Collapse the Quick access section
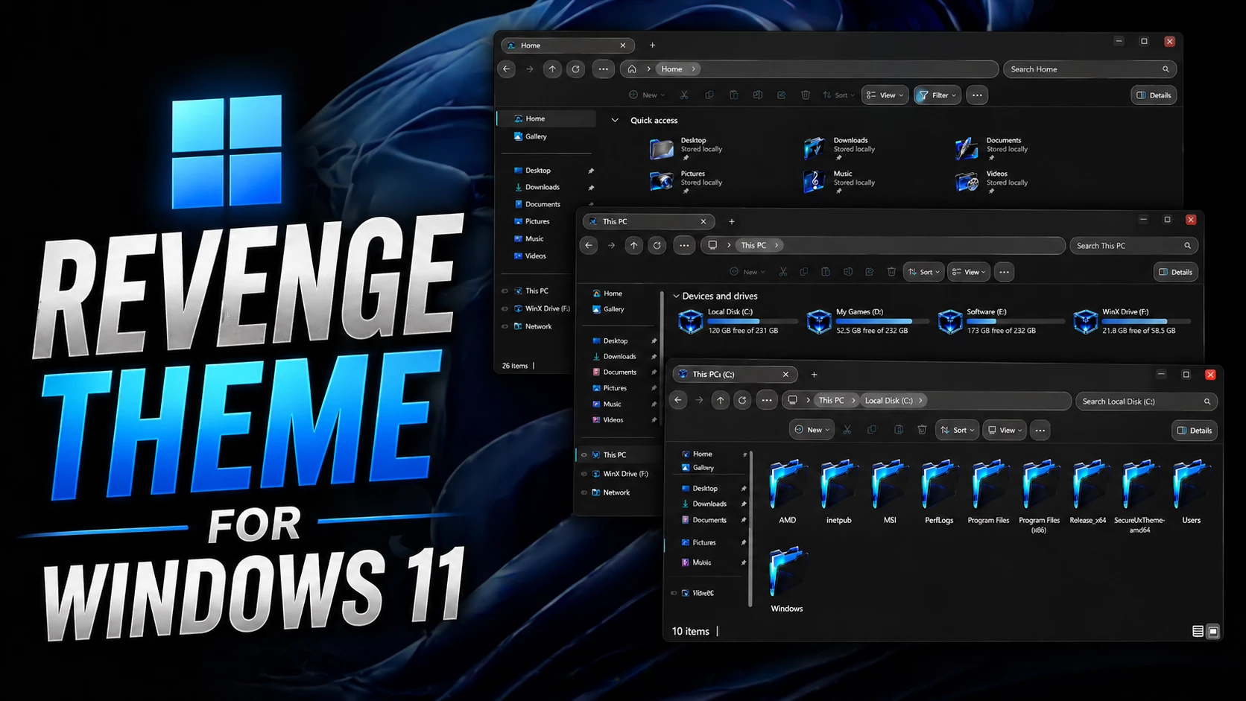The height and width of the screenshot is (701, 1246). tap(615, 120)
